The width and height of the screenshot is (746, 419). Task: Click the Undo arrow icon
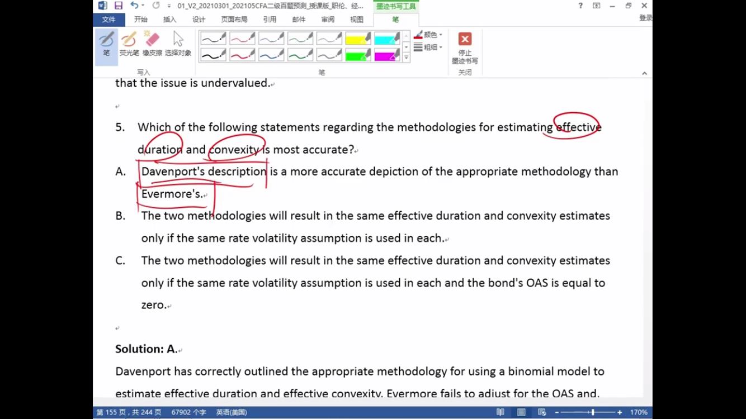(134, 6)
